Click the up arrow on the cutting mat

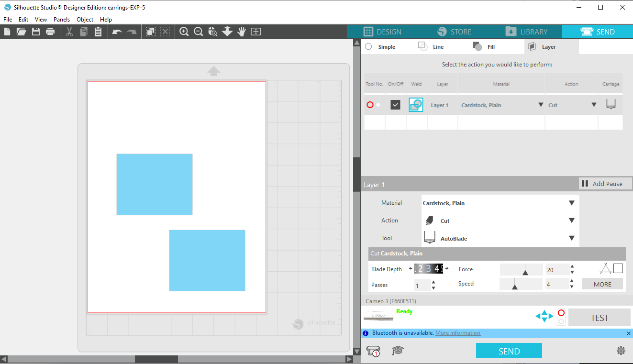[213, 71]
